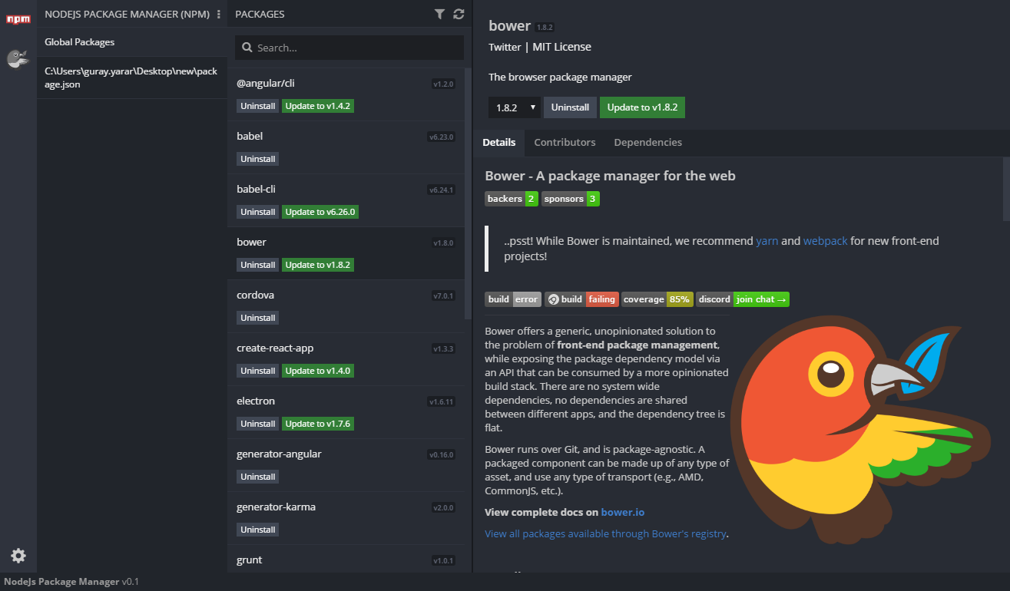This screenshot has width=1010, height=591.
Task: Update bower to v1.8.2 in list
Action: point(318,265)
